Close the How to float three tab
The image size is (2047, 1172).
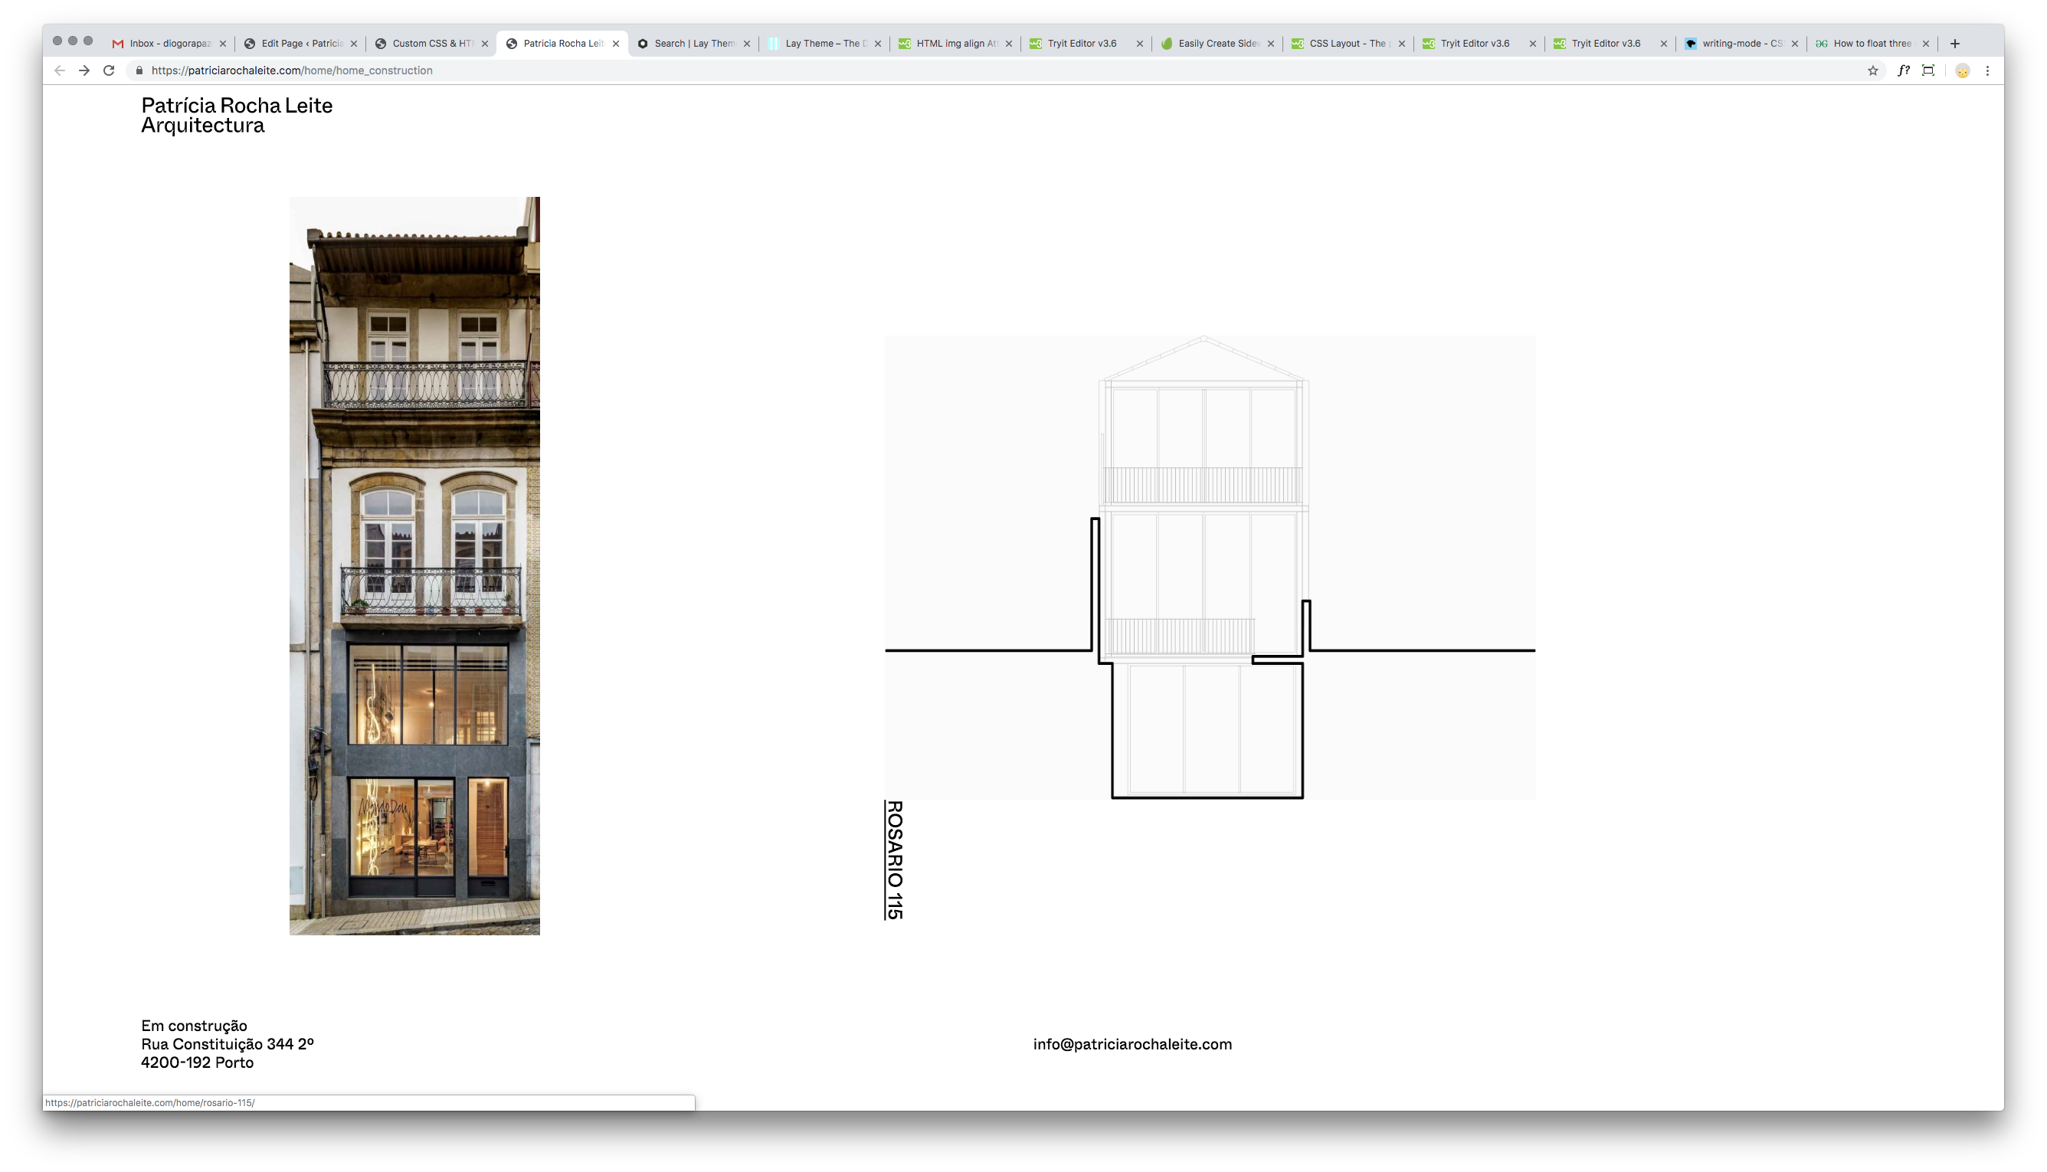(x=1925, y=44)
